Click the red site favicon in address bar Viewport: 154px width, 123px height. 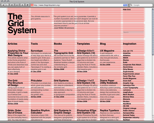[32, 5]
